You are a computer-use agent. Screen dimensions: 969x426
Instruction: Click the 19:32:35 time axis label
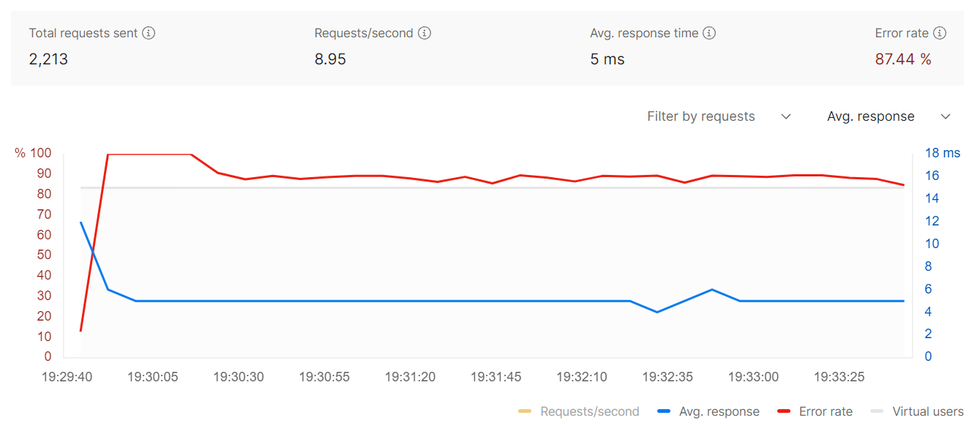click(x=667, y=378)
